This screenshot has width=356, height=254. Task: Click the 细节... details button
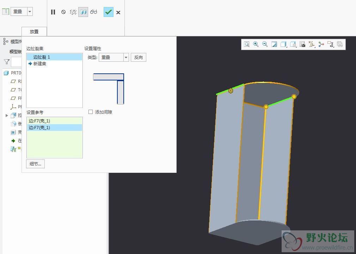35,164
